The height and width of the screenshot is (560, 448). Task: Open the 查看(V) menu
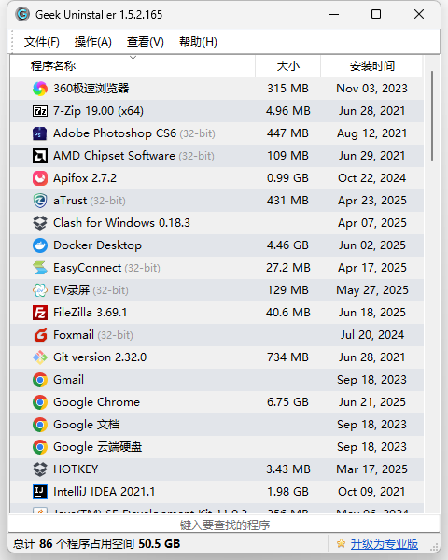[145, 42]
